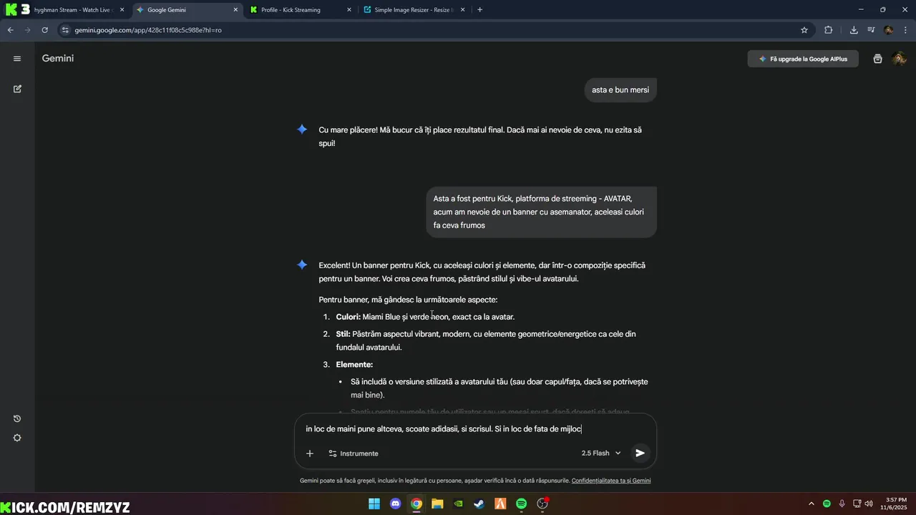Image resolution: width=916 pixels, height=515 pixels.
Task: Click the 'Stil:' list item text
Action: tap(486, 340)
